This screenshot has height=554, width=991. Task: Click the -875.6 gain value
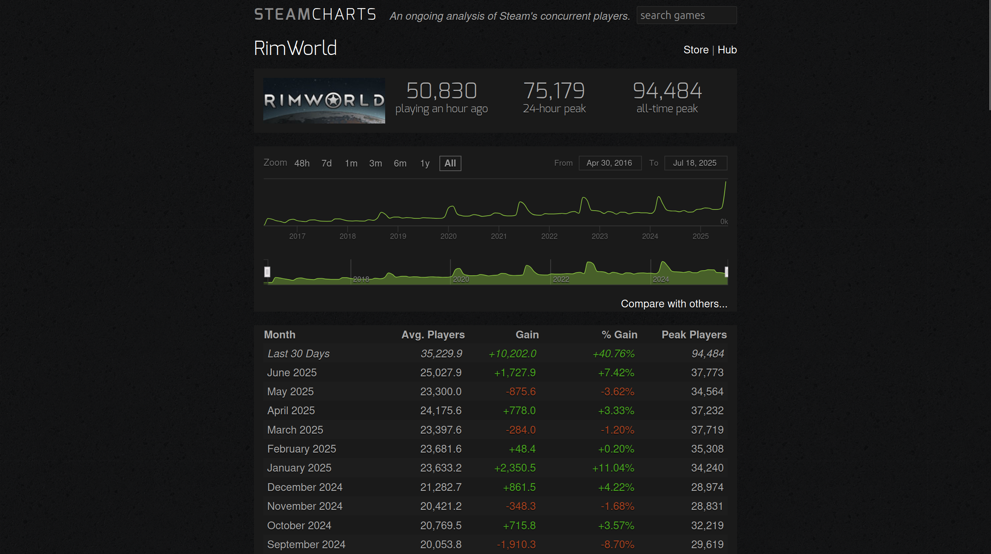point(521,392)
